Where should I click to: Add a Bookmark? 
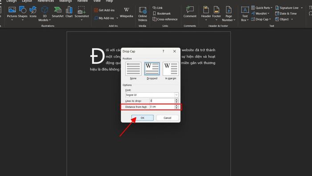click(161, 13)
